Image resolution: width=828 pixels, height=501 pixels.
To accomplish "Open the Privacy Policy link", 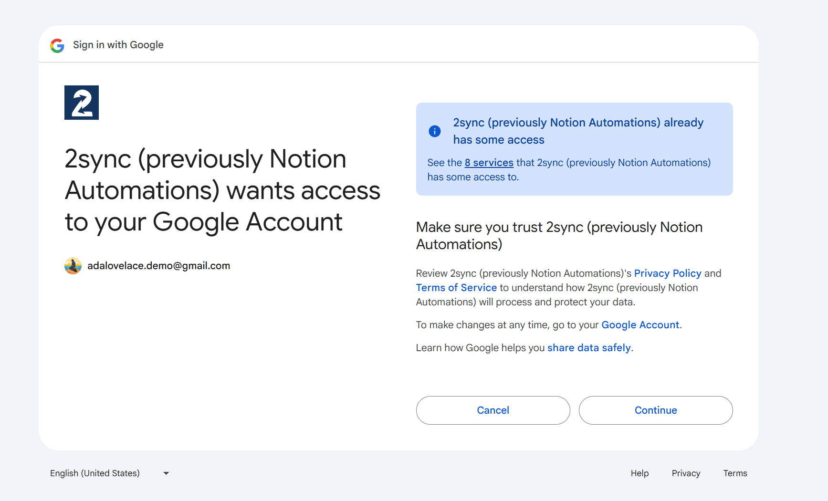I will [668, 273].
